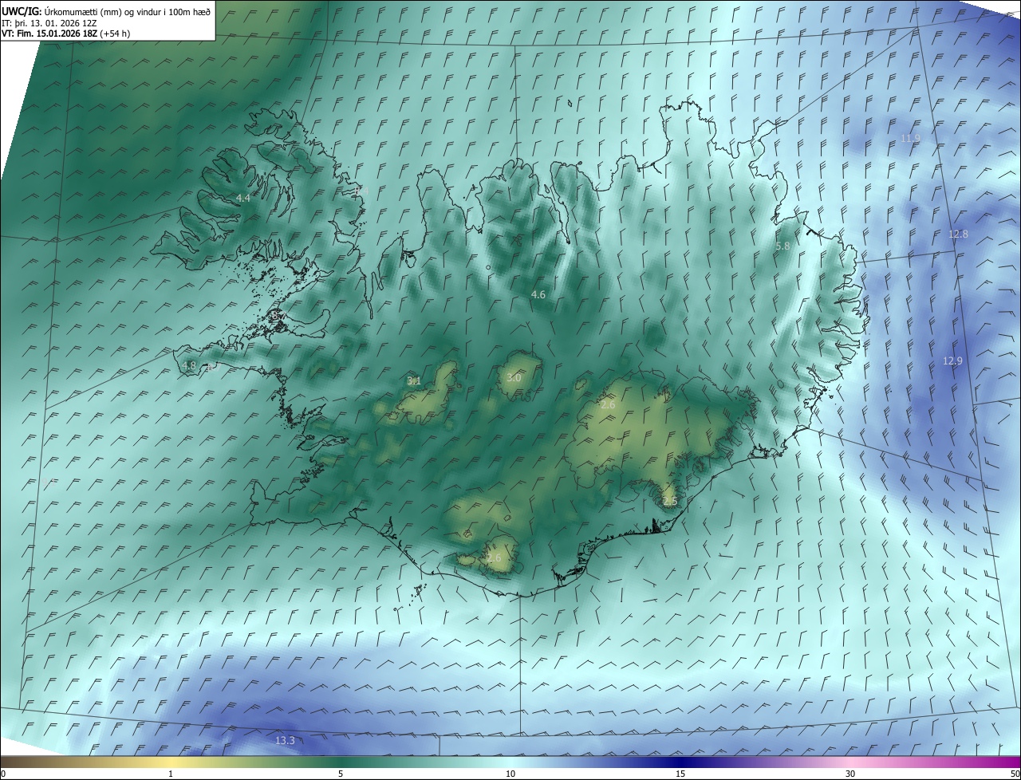Click the 4.4 value in the Westfjords

tap(243, 198)
